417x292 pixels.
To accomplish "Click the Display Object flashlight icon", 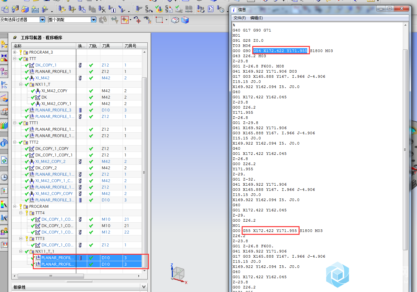I will 123,9.
